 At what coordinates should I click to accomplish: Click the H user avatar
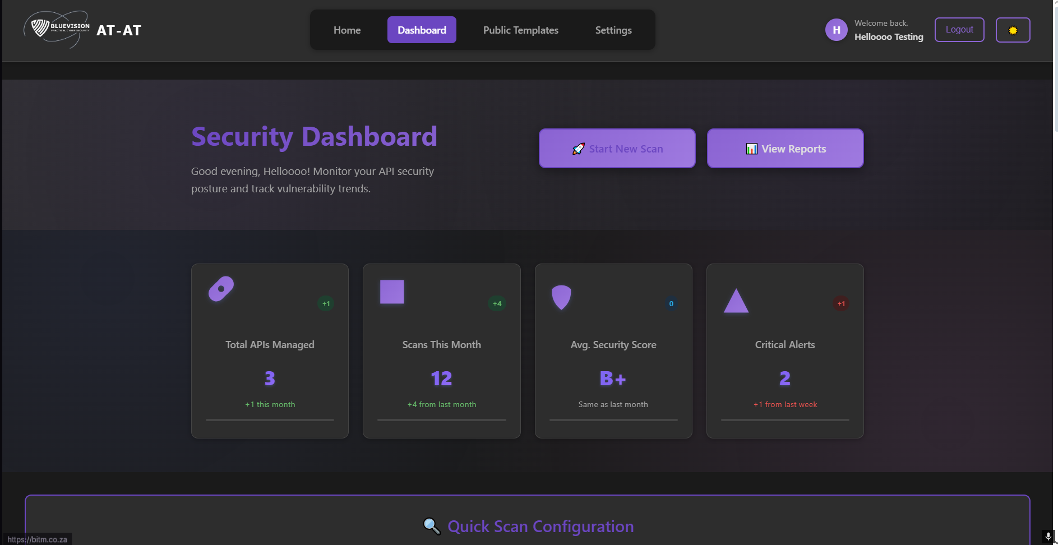pyautogui.click(x=836, y=30)
